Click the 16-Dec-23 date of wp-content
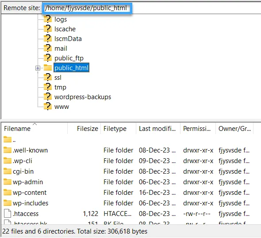 [157, 193]
